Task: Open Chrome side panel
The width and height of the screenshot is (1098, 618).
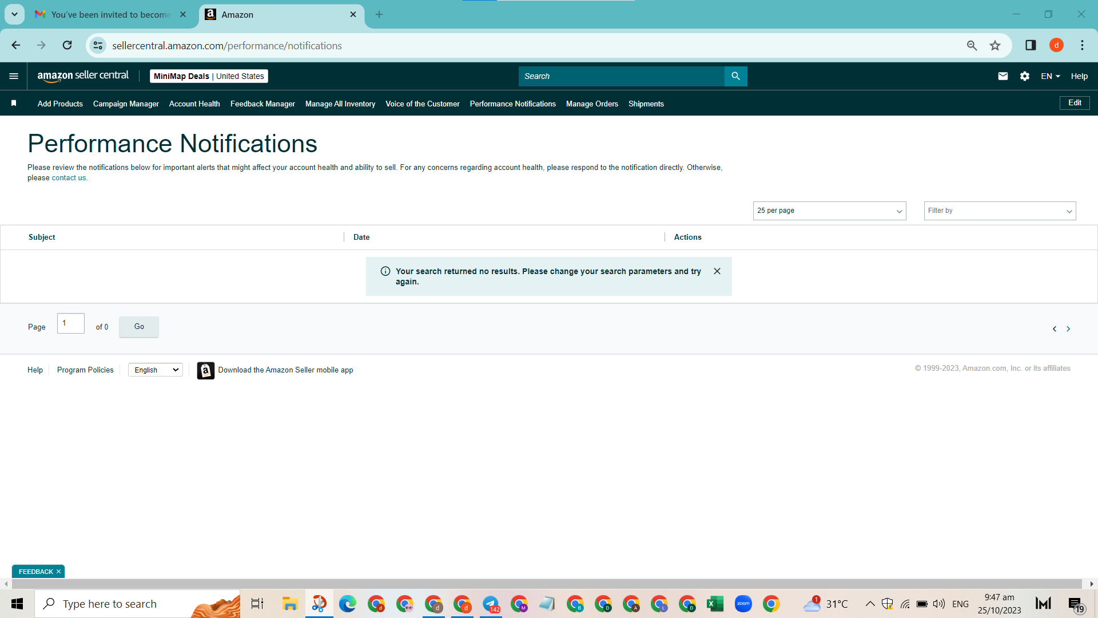Action: pyautogui.click(x=1031, y=45)
